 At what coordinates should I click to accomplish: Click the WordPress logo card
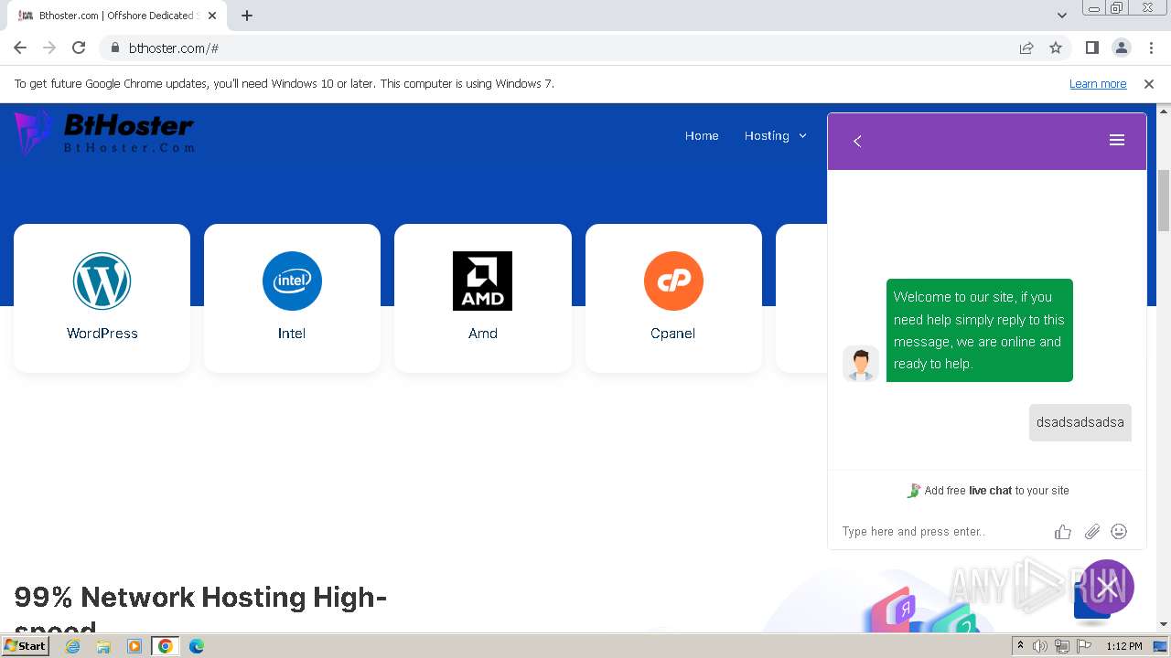(x=102, y=298)
